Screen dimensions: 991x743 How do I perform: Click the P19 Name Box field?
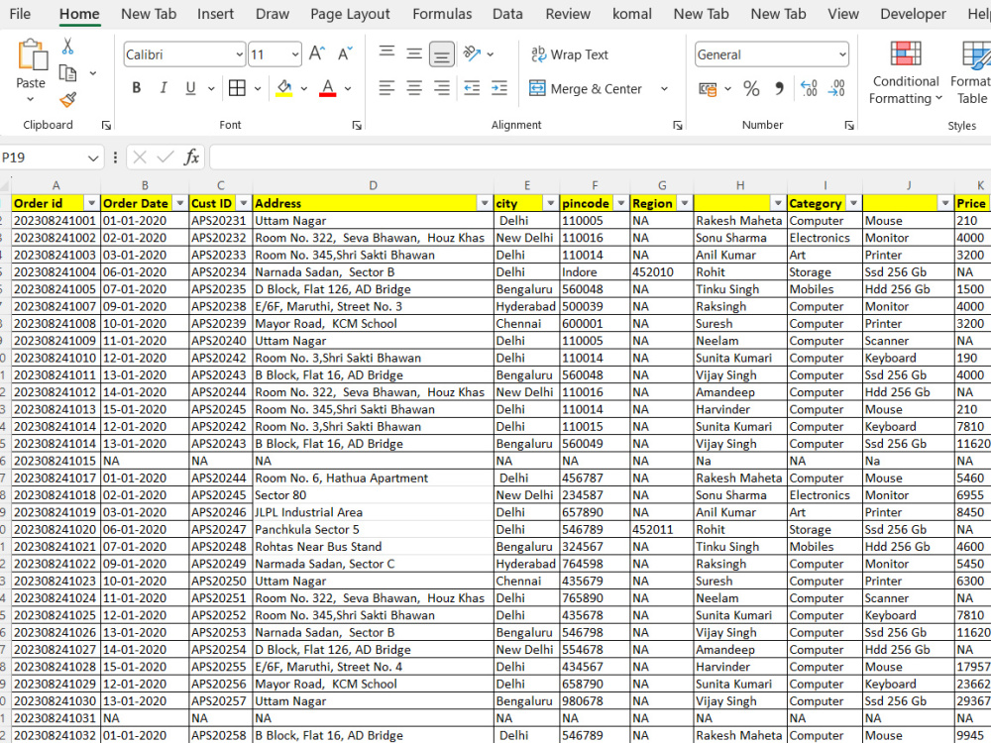[42, 158]
